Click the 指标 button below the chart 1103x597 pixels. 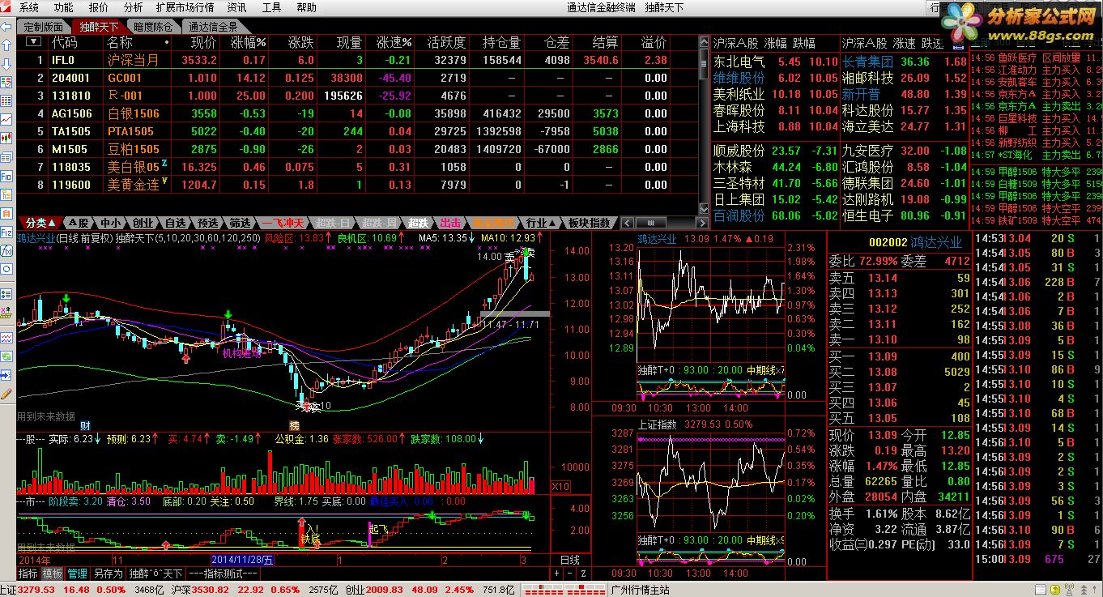click(x=28, y=573)
